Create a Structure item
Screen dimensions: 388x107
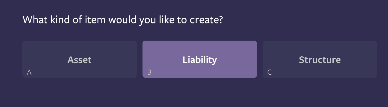point(320,59)
